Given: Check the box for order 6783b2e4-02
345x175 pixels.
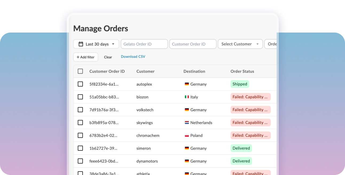Looking at the screenshot, I should [x=80, y=135].
